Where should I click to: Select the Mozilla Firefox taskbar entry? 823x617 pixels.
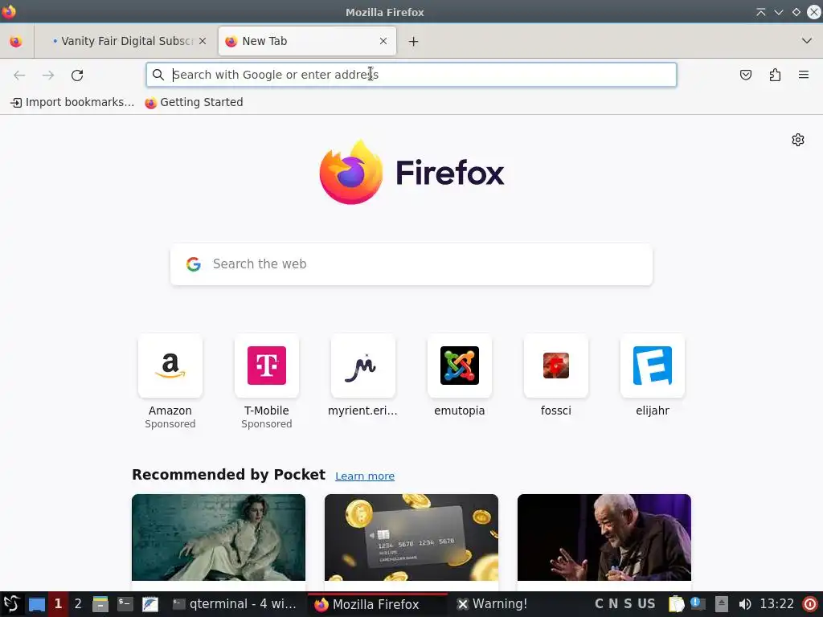[377, 604]
